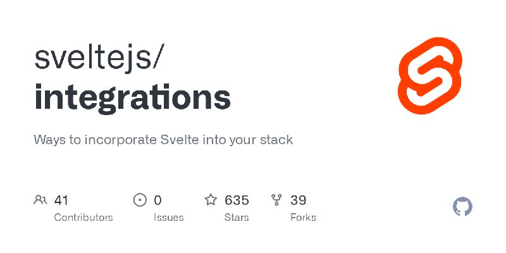Image resolution: width=506 pixels, height=253 pixels.
Task: Click the Forks label
Action: coord(303,218)
